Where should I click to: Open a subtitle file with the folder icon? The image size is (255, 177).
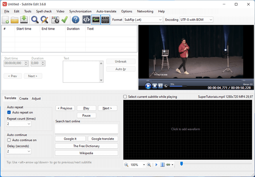tap(15, 20)
